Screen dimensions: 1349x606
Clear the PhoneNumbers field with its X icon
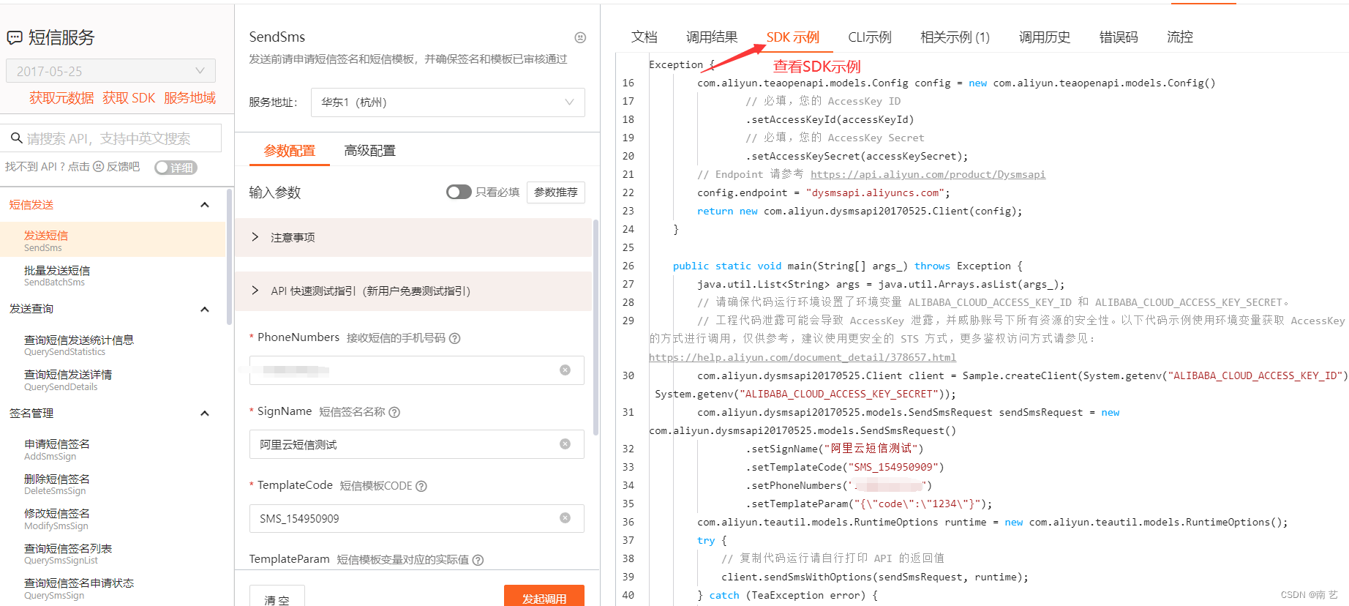(x=565, y=370)
